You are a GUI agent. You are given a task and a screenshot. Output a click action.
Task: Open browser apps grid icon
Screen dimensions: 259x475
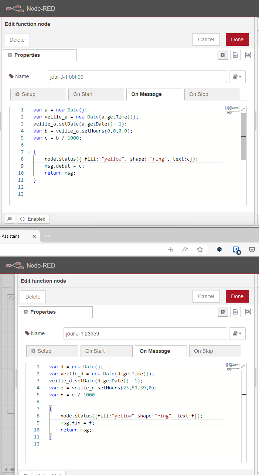[170, 249]
